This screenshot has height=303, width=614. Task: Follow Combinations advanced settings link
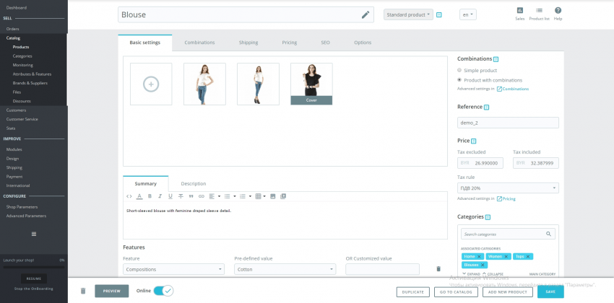[x=513, y=89]
